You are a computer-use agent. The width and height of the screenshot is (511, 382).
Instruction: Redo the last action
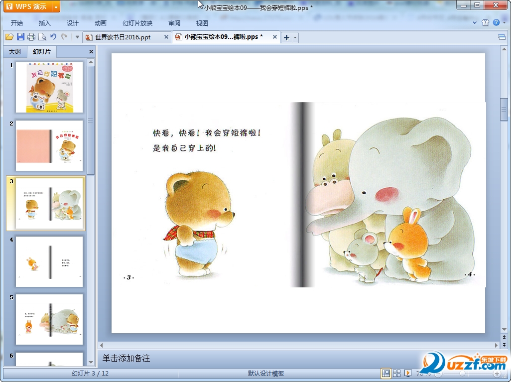[x=64, y=37]
